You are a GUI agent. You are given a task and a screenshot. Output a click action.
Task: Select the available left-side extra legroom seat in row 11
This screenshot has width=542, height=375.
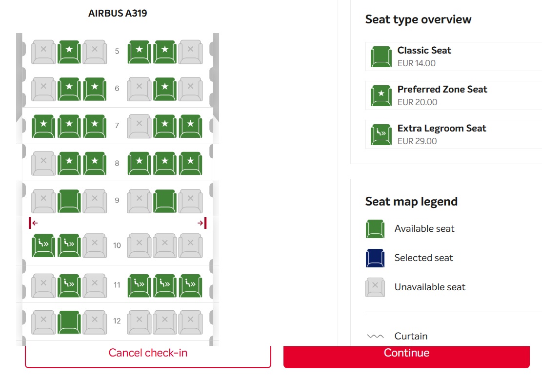(x=69, y=286)
